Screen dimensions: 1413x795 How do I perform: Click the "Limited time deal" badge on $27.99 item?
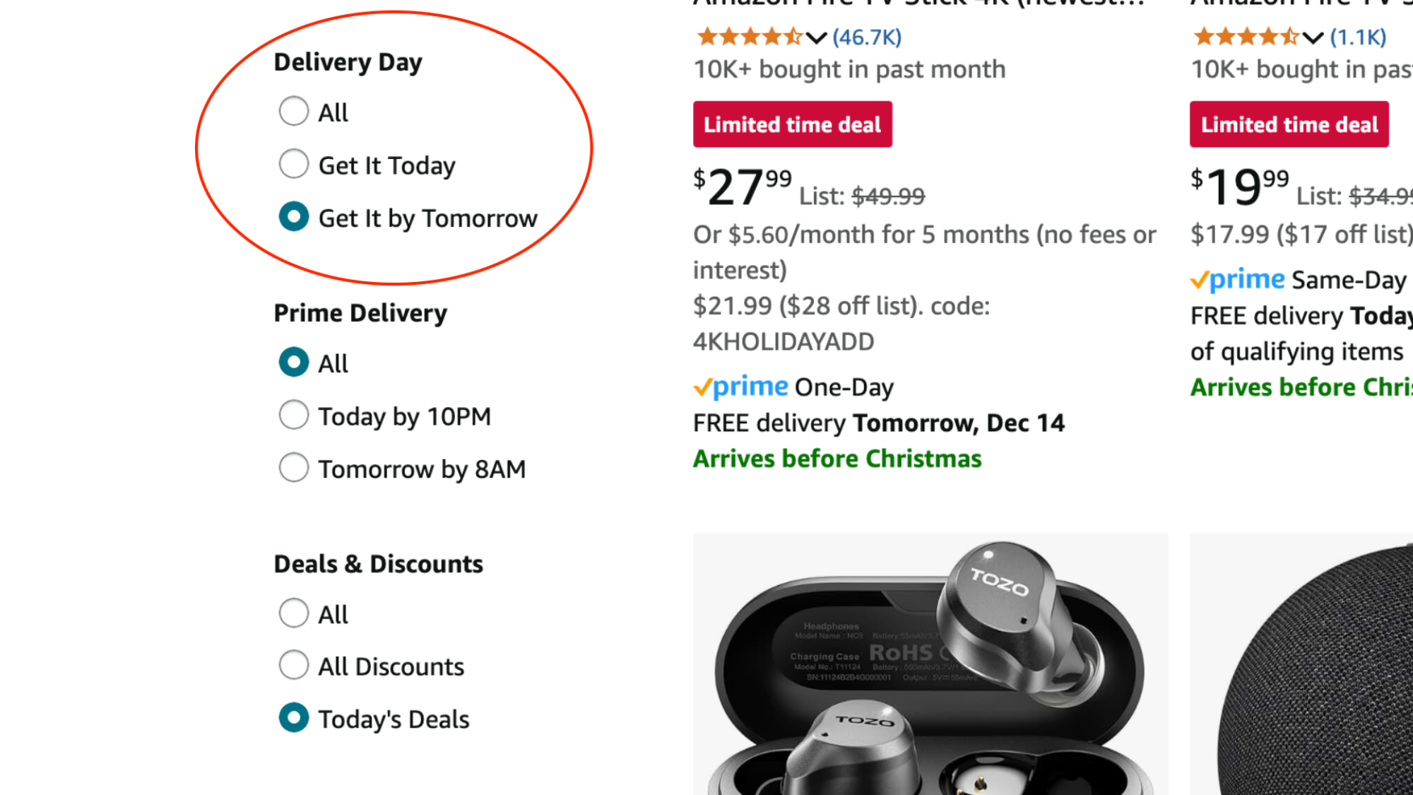pyautogui.click(x=792, y=124)
